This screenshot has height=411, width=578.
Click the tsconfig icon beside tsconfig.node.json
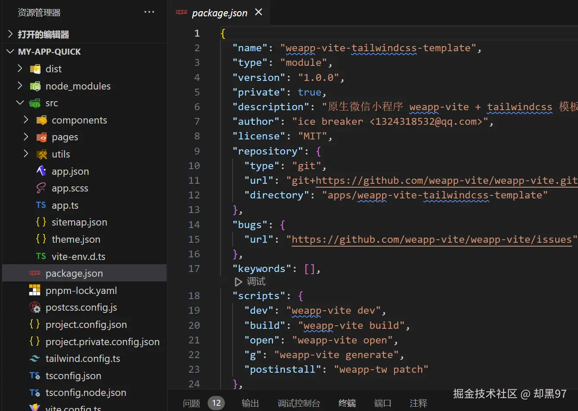[35, 392]
